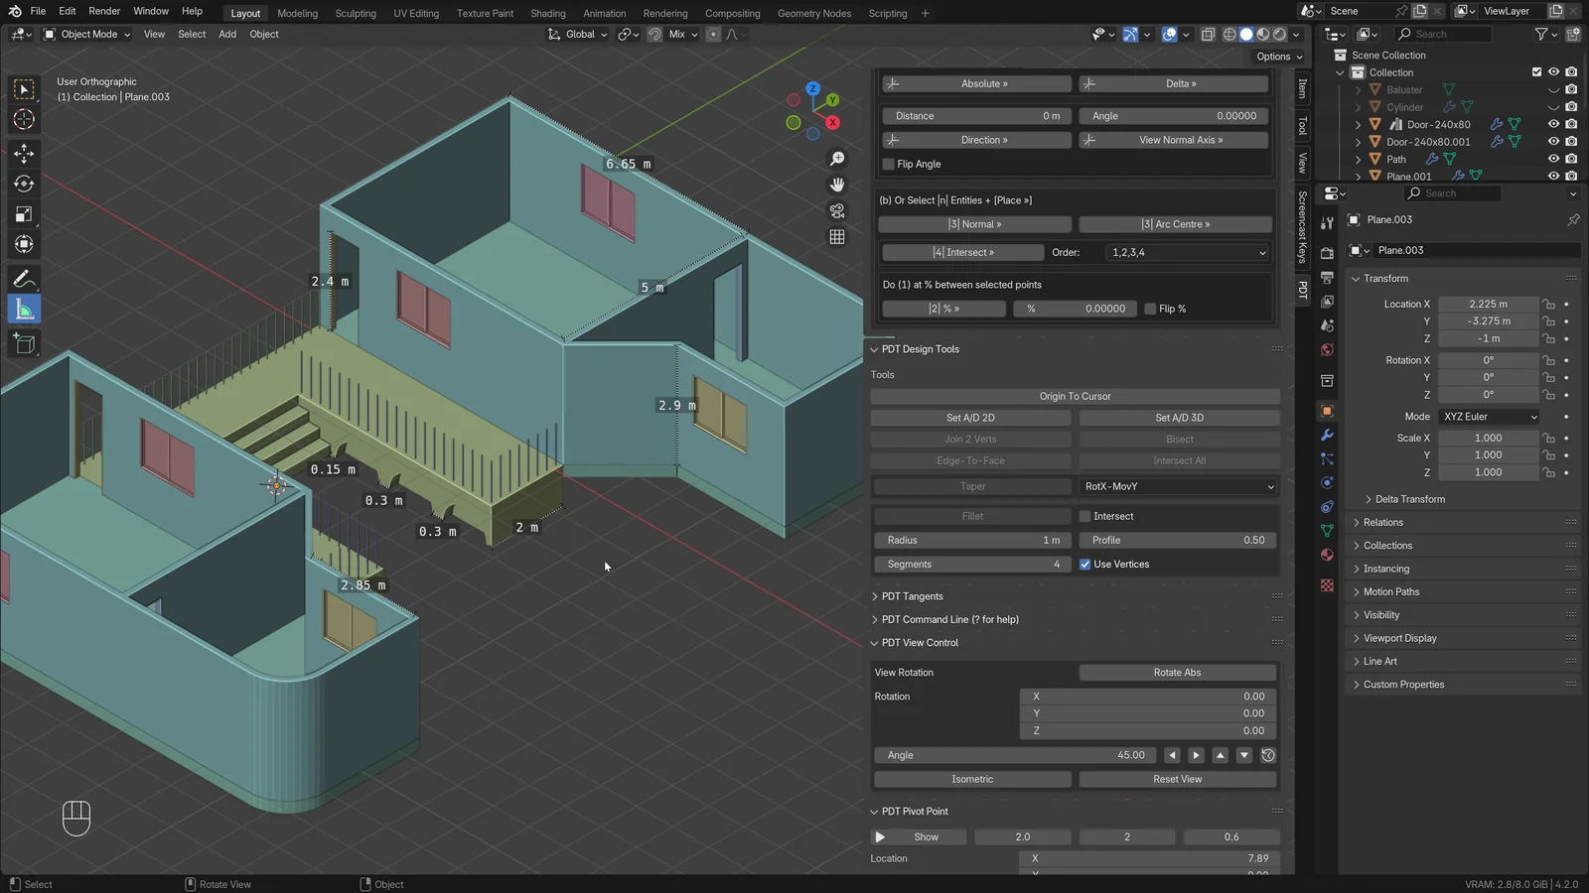Select the Annotate tool
Screen dimensions: 1589x893
click(24, 279)
